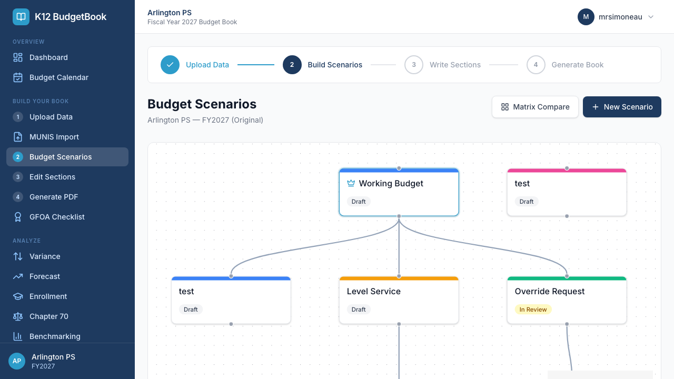Expand the mrsimoneau user menu chevron

click(x=651, y=17)
